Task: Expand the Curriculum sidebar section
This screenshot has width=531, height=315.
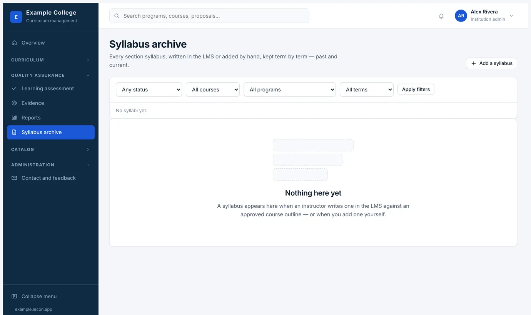Action: (x=50, y=60)
